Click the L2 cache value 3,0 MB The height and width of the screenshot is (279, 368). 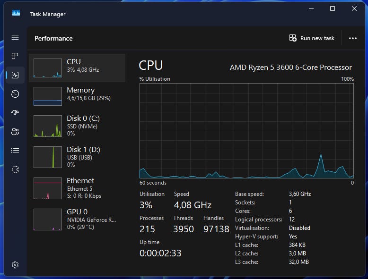pos(298,253)
